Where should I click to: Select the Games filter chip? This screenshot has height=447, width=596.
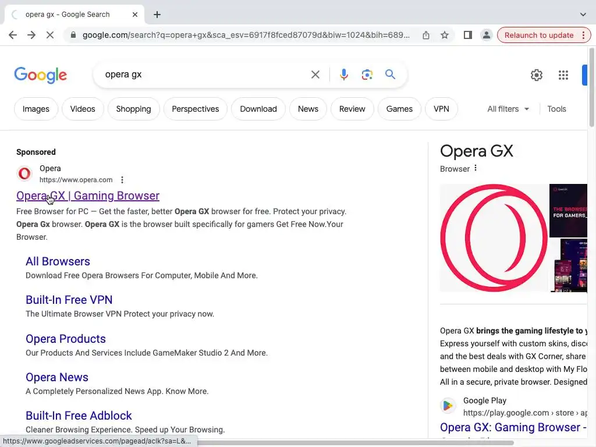pyautogui.click(x=399, y=109)
